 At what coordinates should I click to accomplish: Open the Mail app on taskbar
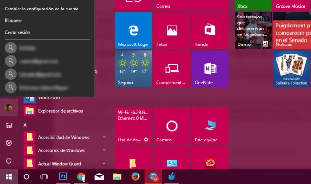99,177
